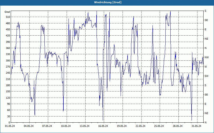Select the 390 y-axis value
This screenshot has width=214, height=133.
pos(8,42)
